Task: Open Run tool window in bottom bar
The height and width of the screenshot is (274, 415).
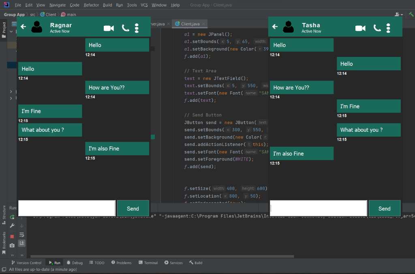Action: 55,263
